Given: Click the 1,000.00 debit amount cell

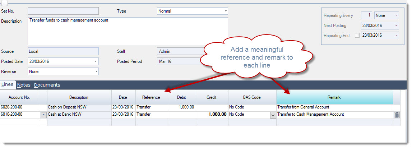Looking at the screenshot, I should [x=181, y=107].
